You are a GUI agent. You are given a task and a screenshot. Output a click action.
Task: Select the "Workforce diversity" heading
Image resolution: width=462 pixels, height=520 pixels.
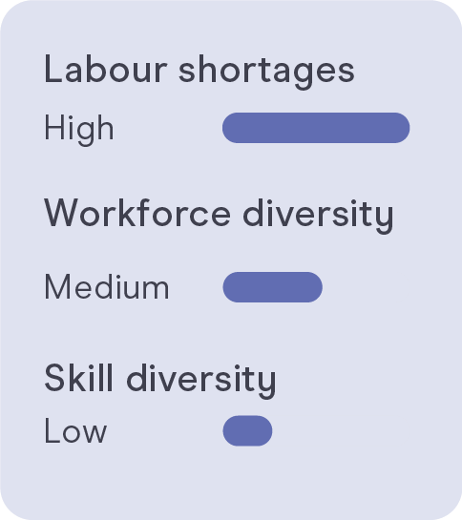pos(219,216)
